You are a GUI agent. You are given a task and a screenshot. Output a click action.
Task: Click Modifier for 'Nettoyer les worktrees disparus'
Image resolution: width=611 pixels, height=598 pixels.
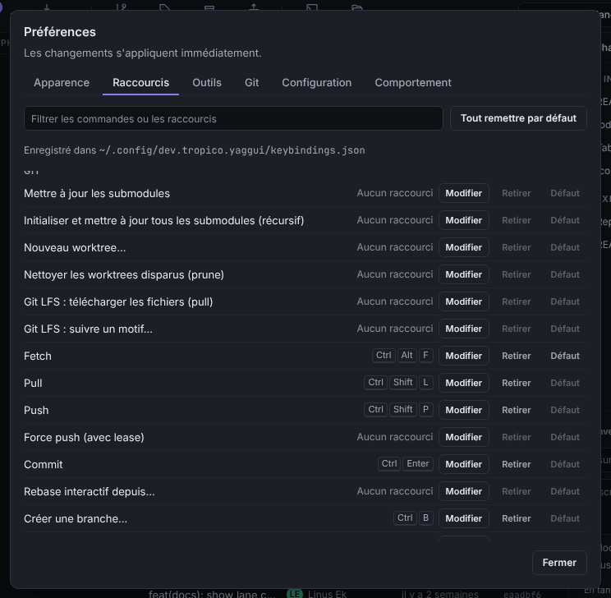(464, 274)
